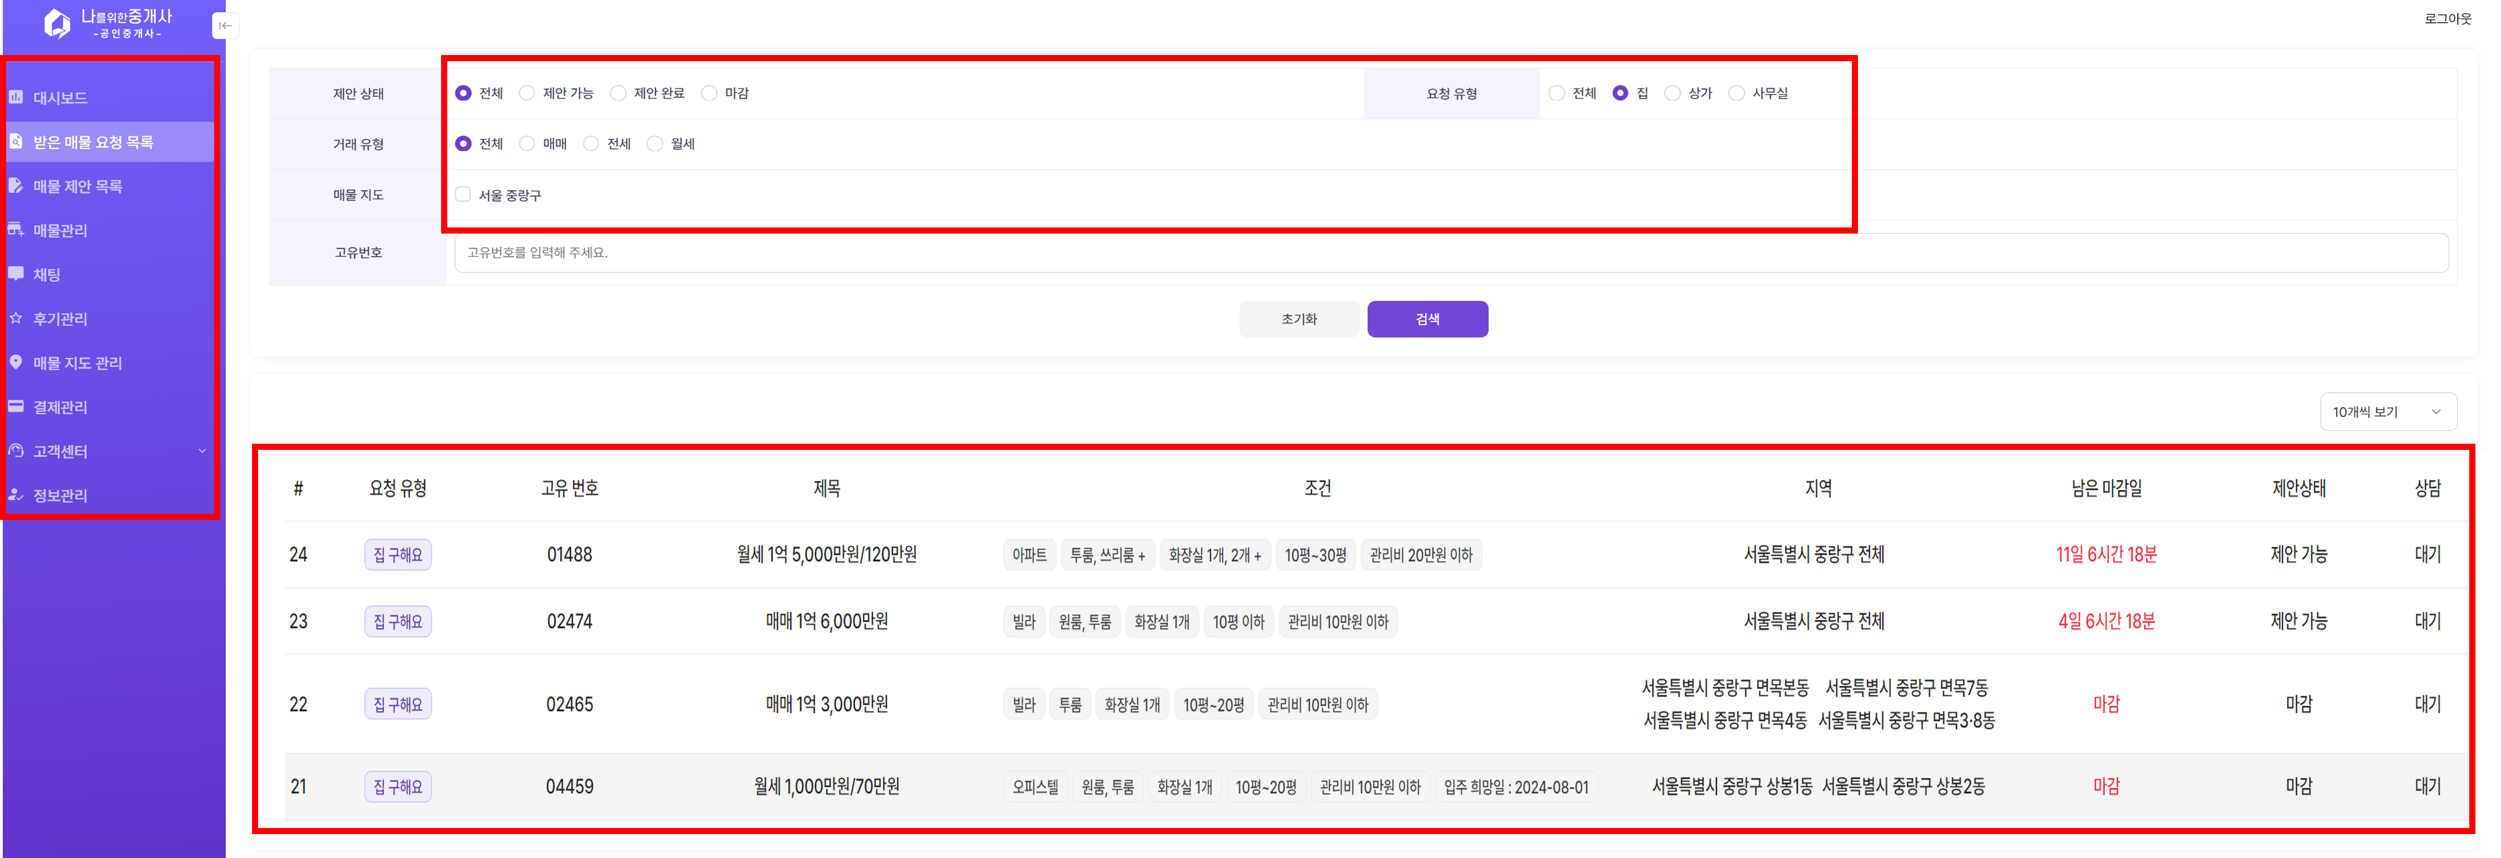This screenshot has height=858, width=2501.
Task: Select 제안 완료 radio option
Action: click(619, 93)
